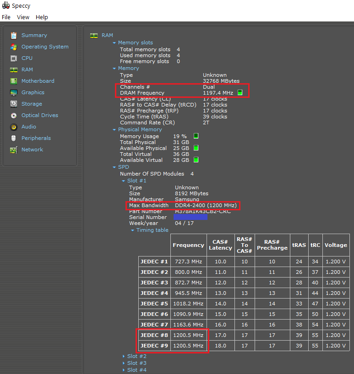Click the Graphics monitor icon in sidebar

click(x=14, y=92)
